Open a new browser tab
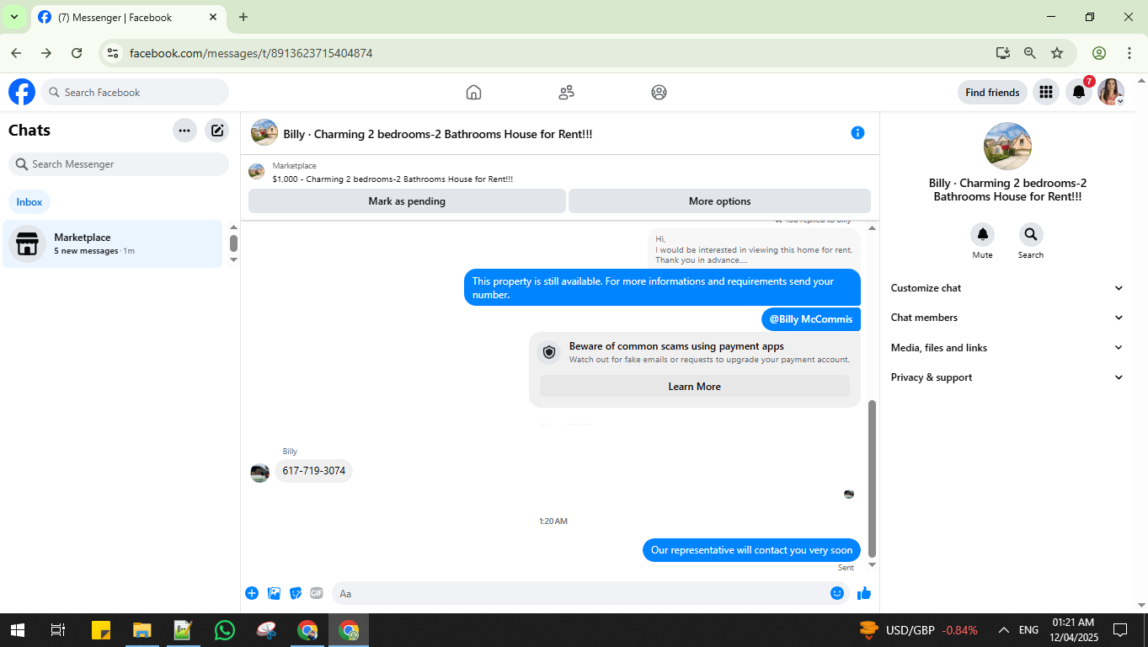Screen dimensions: 1148x647 [243, 17]
